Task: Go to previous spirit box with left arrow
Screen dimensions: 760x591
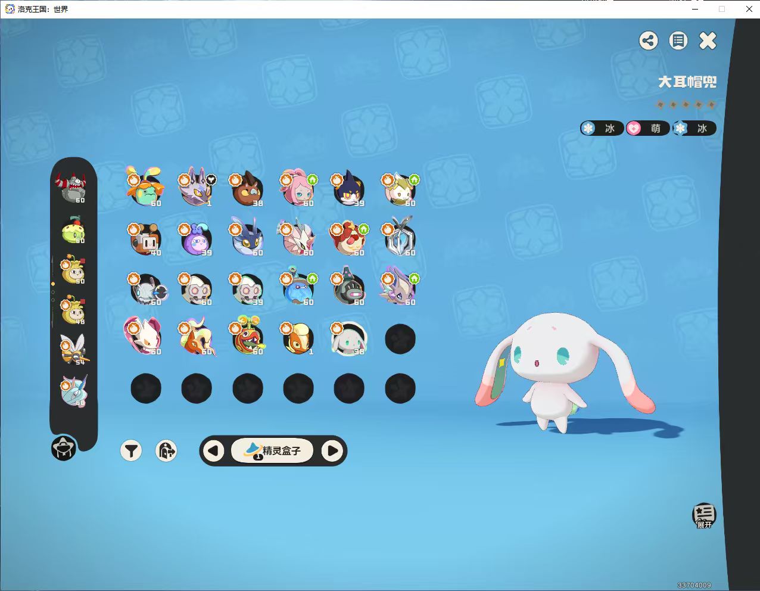Action: (214, 451)
